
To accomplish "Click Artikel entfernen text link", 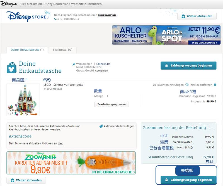I will point(201,85).
